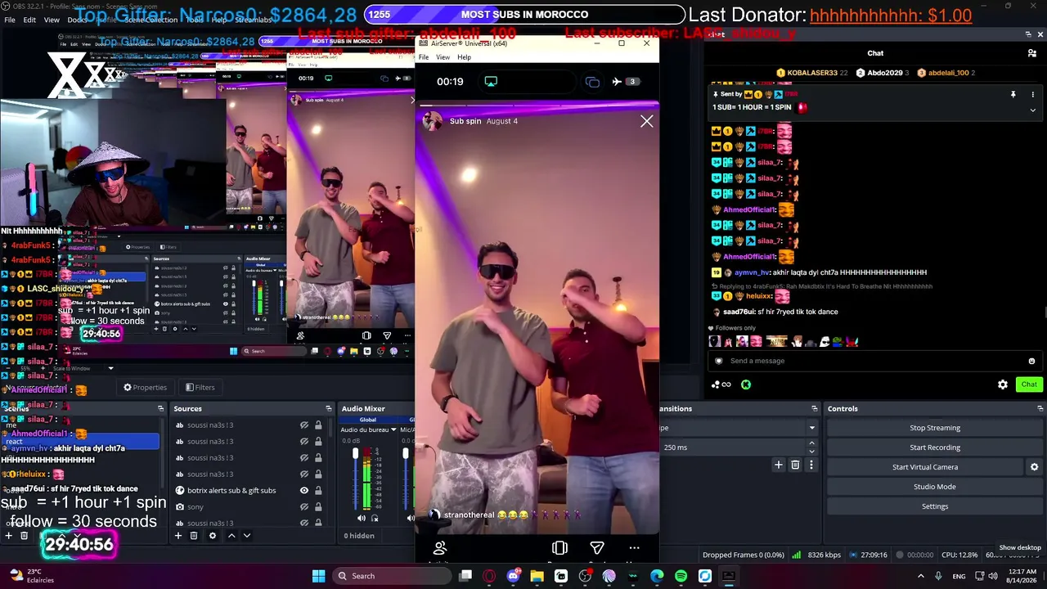
Task: Open source Filters button
Action: click(x=200, y=388)
